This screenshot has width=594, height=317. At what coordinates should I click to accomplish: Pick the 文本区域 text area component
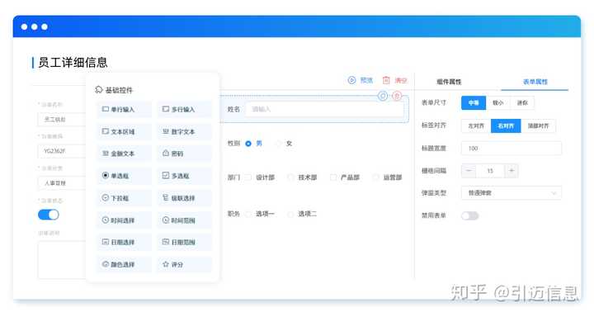click(x=125, y=131)
